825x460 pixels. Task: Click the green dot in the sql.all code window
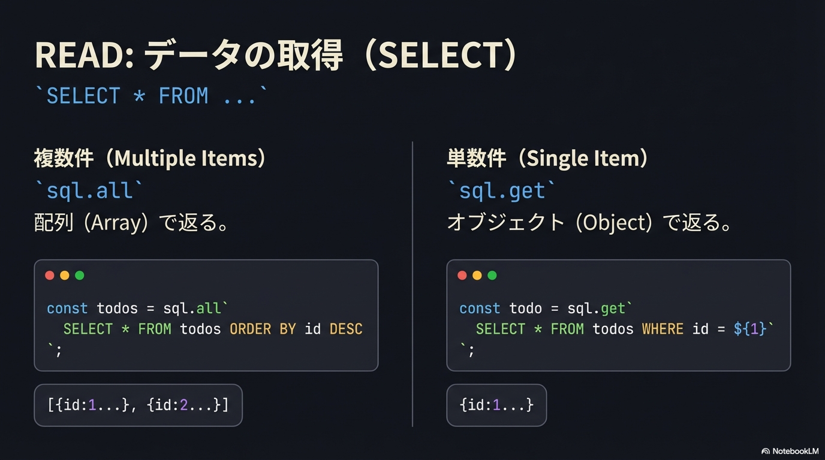coord(80,276)
